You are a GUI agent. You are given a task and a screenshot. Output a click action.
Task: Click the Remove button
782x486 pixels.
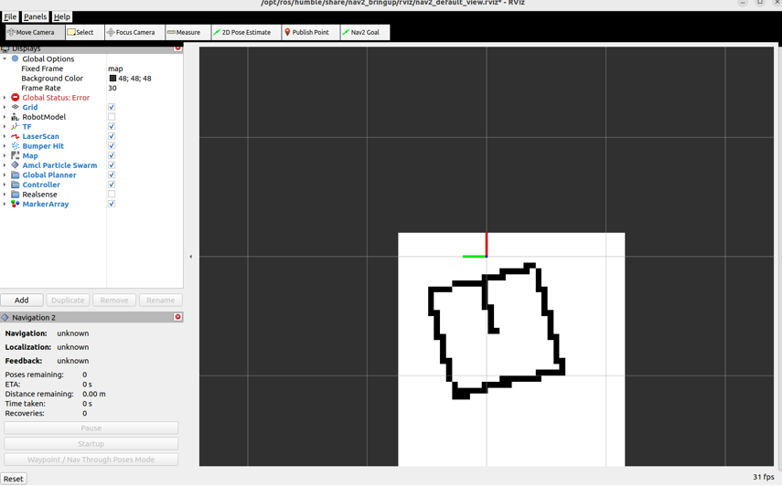(x=114, y=301)
